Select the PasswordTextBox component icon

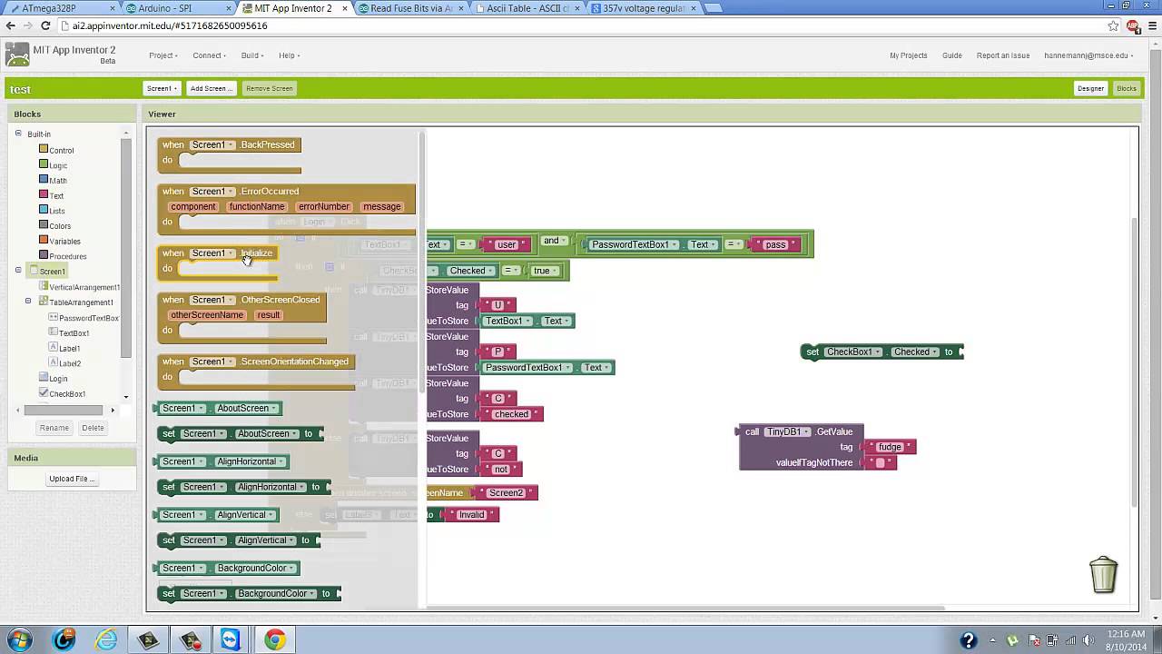(53, 317)
